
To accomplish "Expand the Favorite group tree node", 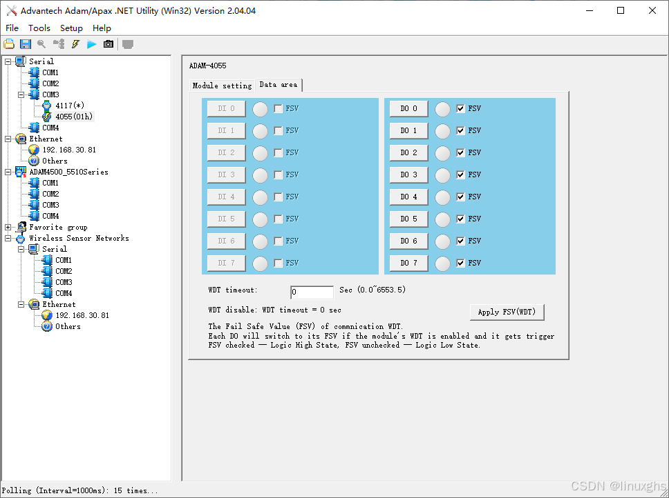I will (8, 228).
